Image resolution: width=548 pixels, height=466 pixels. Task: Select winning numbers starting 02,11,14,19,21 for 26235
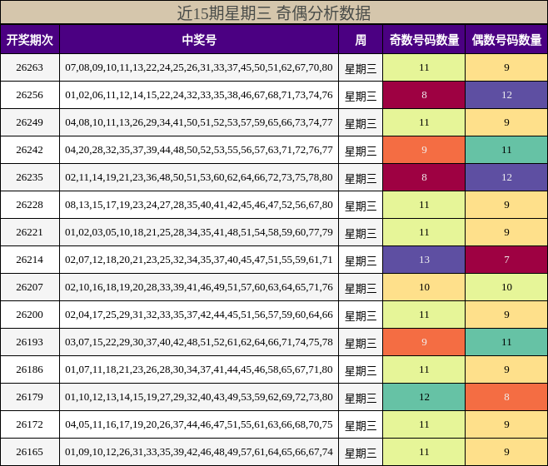click(x=199, y=177)
